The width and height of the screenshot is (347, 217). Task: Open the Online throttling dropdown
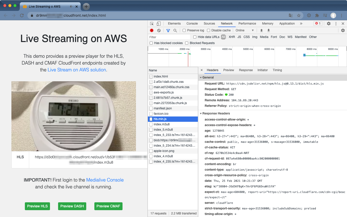245,30
